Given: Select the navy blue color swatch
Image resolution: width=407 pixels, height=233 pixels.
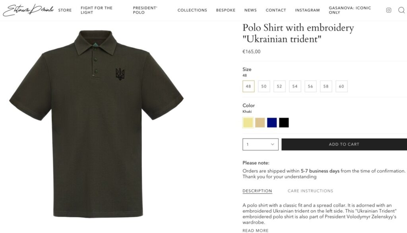Looking at the screenshot, I should click(272, 123).
